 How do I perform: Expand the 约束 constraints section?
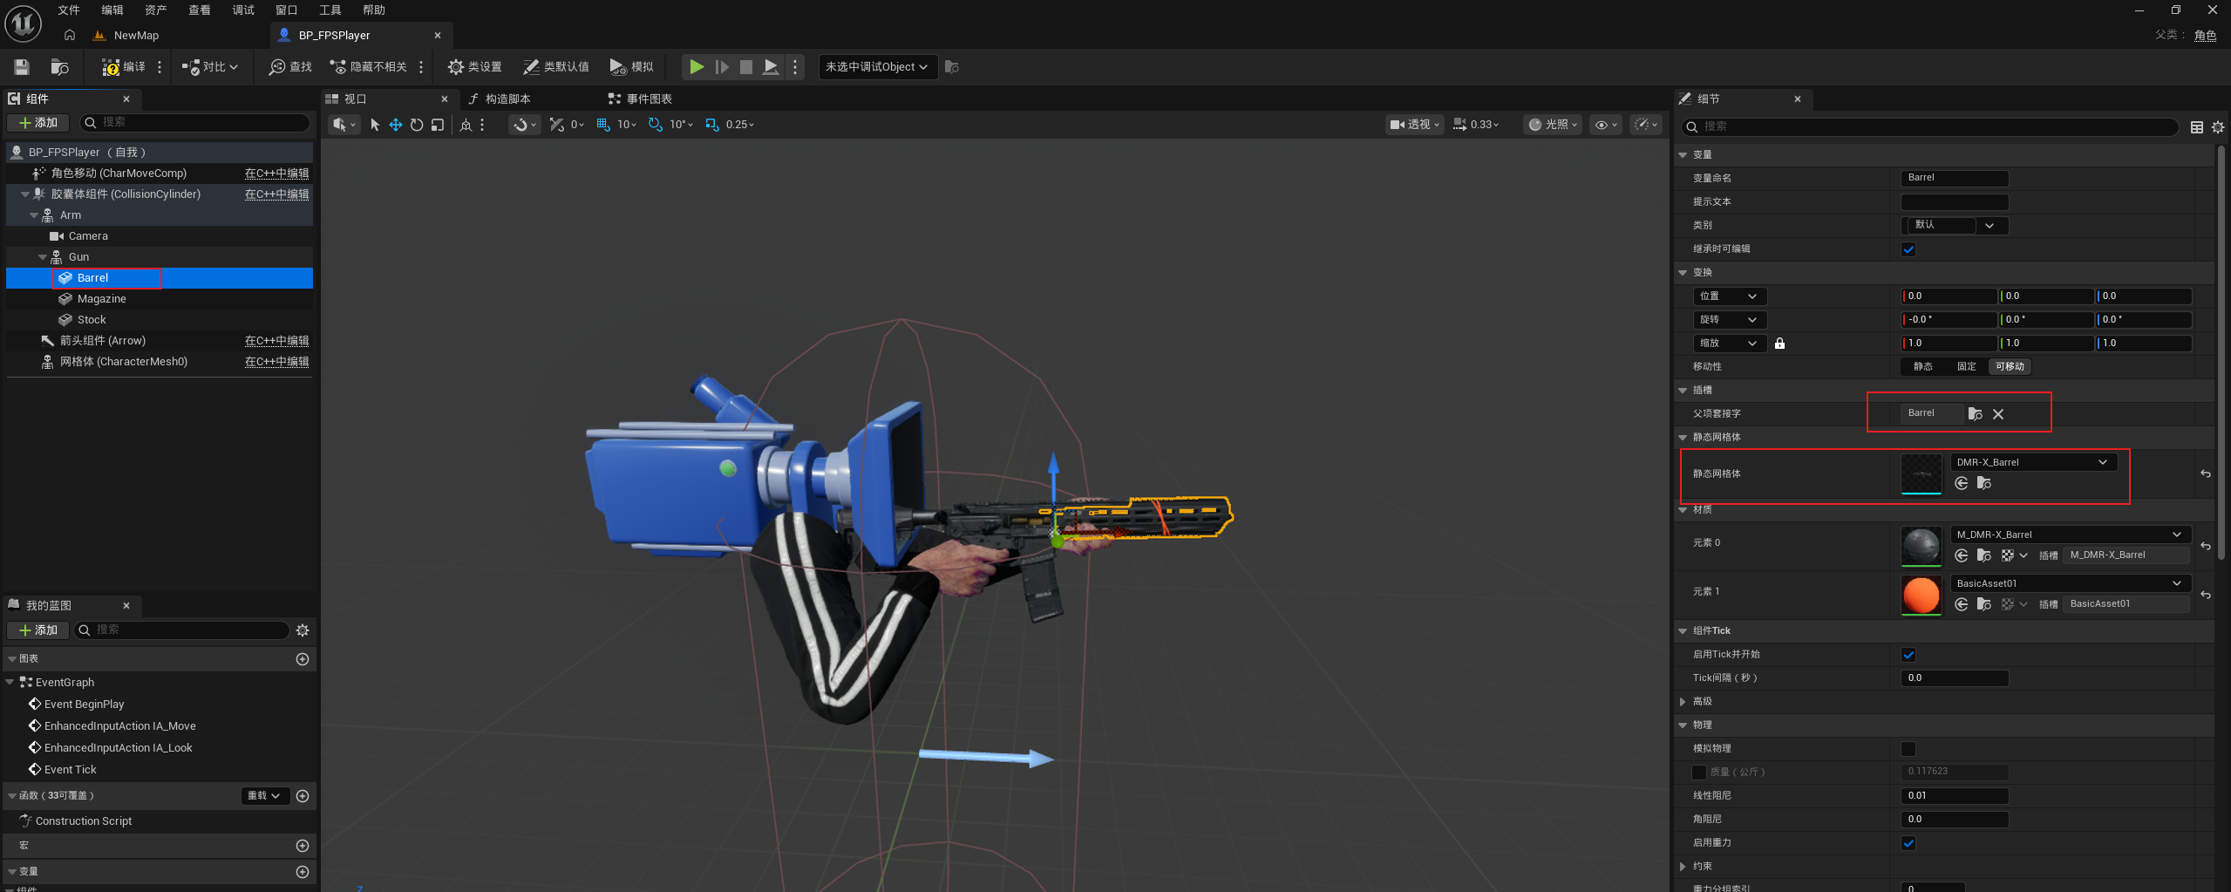pos(1683,867)
